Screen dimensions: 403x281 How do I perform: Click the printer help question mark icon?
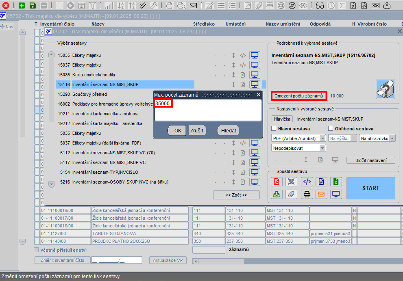(385, 89)
